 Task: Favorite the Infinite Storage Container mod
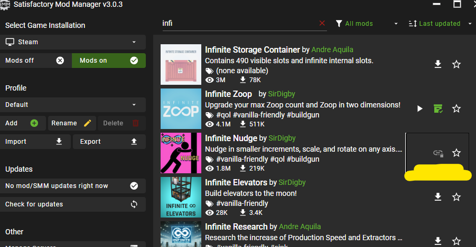(x=456, y=64)
